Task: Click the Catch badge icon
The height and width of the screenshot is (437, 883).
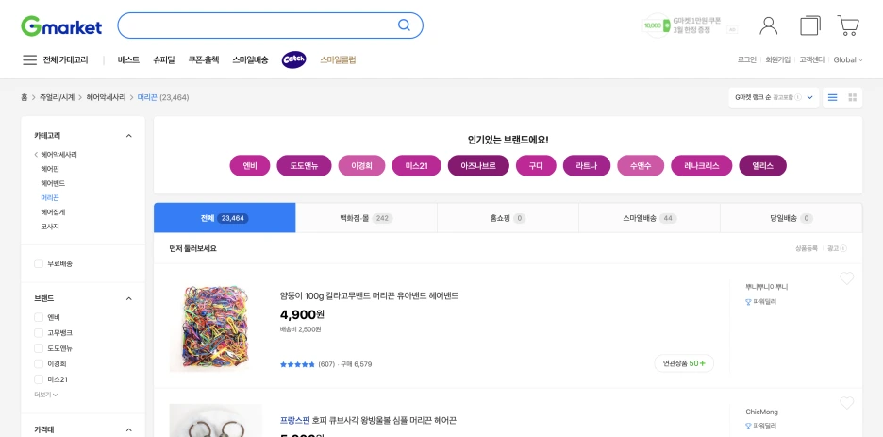Action: tap(294, 59)
